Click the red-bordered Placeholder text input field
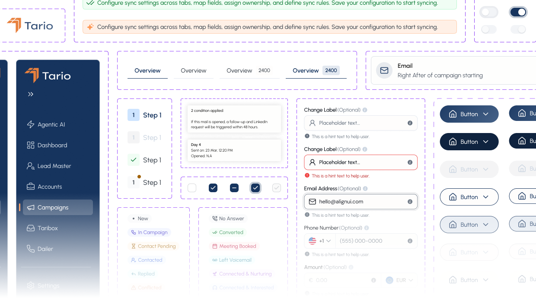Screen dimensions: 536x298 361,162
